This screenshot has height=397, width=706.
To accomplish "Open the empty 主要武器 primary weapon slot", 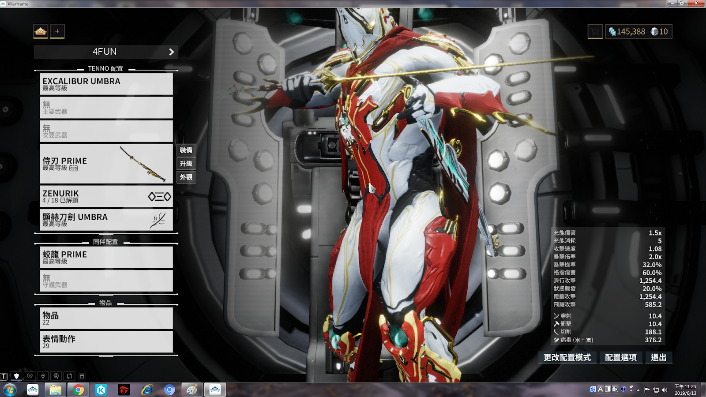I will (x=106, y=108).
